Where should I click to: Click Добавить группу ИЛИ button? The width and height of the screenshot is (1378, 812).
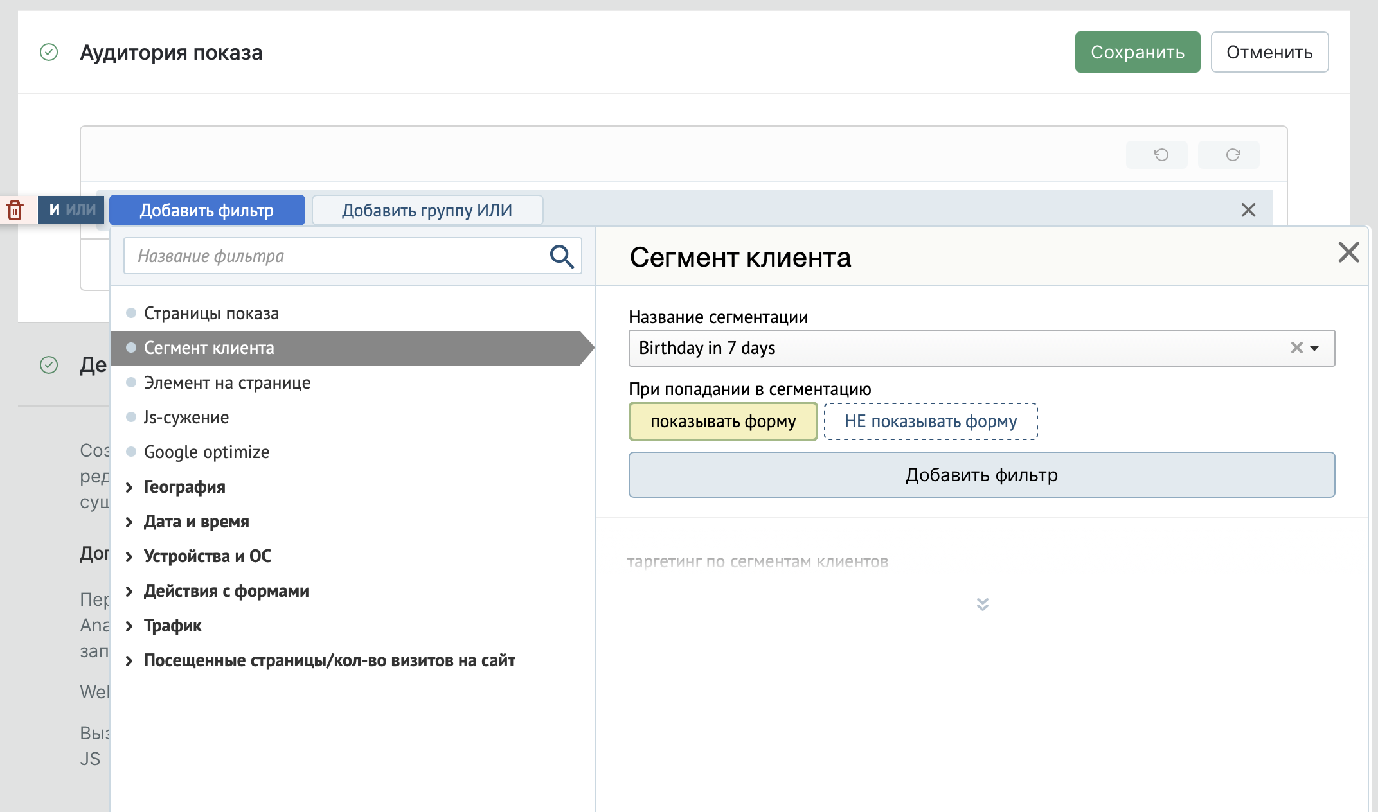point(427,210)
